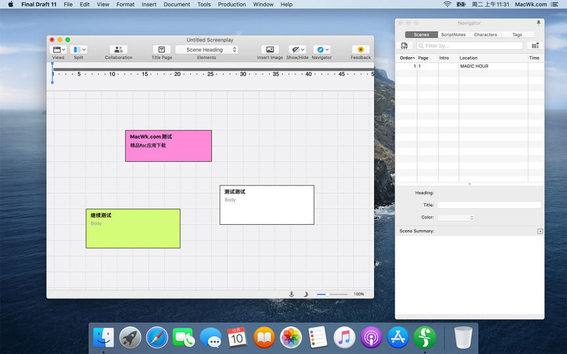Open Launchpad from the Dock
The image size is (567, 354).
point(130,338)
